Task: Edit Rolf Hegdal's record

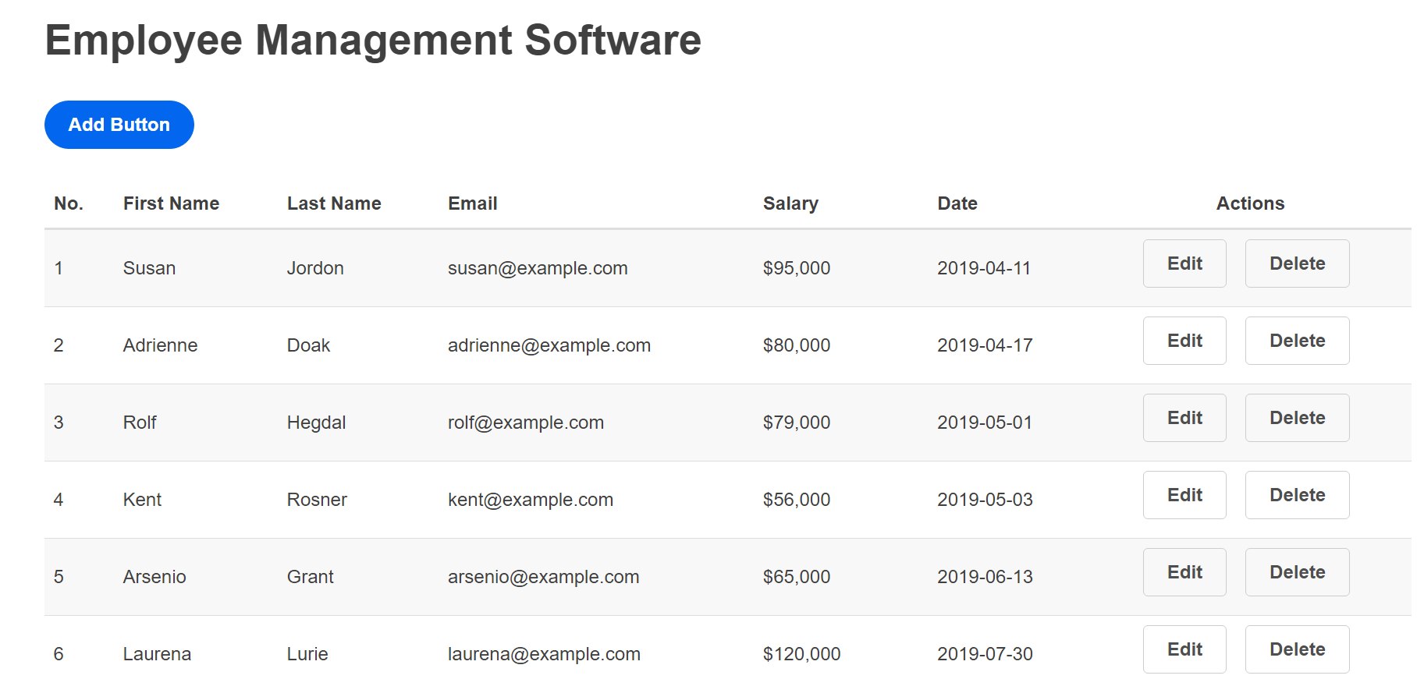Action: point(1184,418)
